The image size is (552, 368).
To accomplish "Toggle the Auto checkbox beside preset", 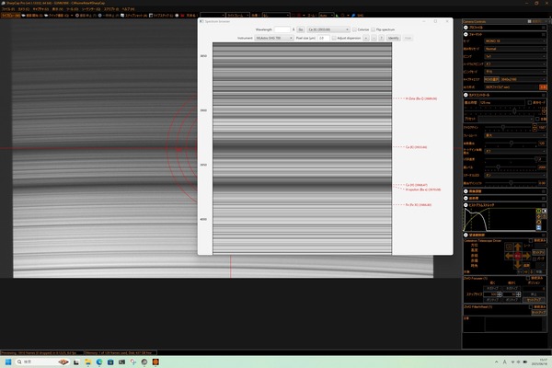I will [x=537, y=119].
